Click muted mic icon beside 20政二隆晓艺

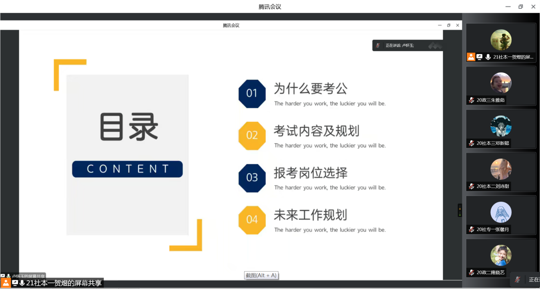pos(472,273)
